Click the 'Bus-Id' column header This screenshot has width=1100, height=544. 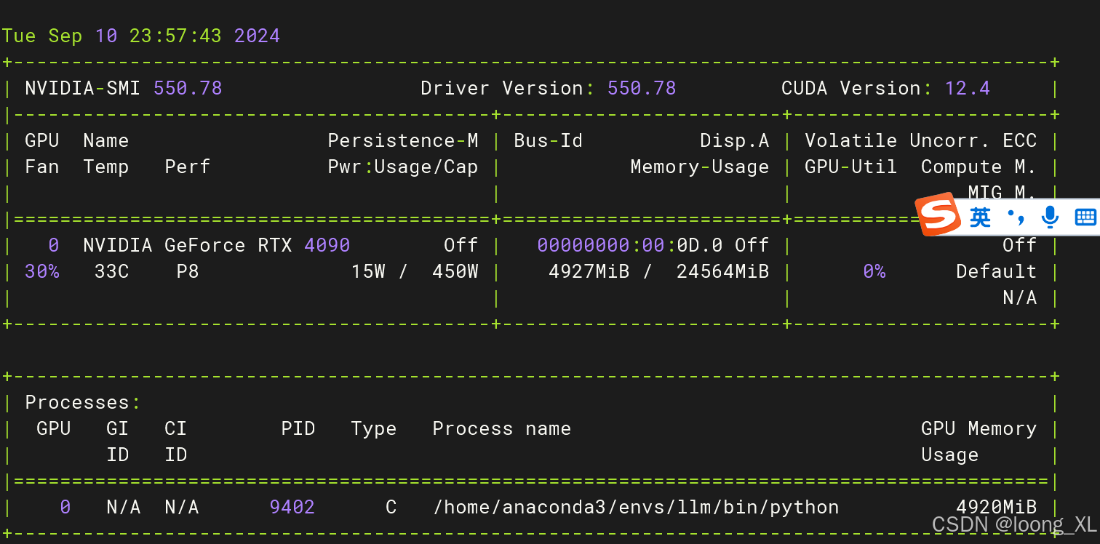[549, 140]
